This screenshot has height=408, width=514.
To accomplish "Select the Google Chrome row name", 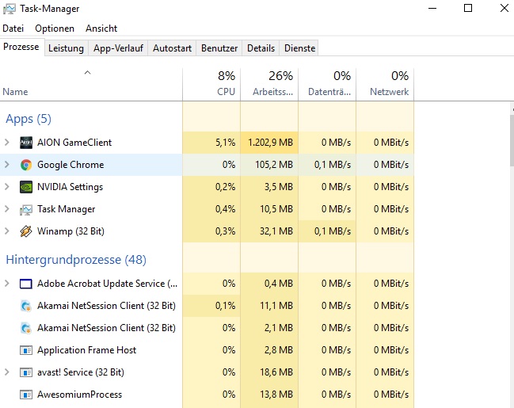I will 70,165.
